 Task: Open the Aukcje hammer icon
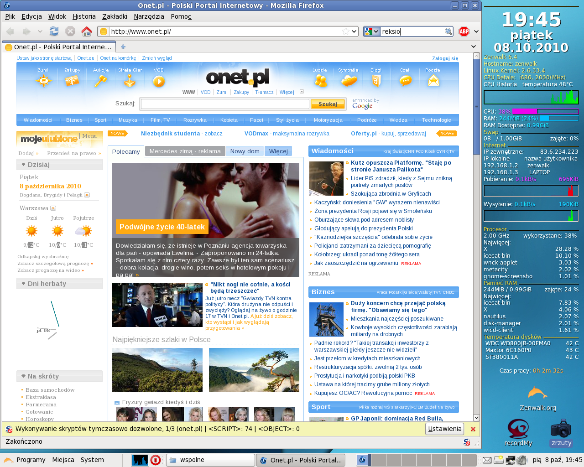[x=100, y=81]
